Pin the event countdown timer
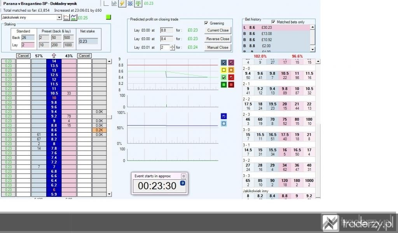The width and height of the screenshot is (398, 233). 183,183
